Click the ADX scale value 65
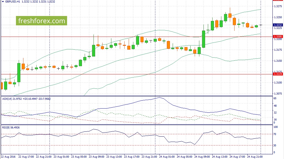 click(275, 98)
